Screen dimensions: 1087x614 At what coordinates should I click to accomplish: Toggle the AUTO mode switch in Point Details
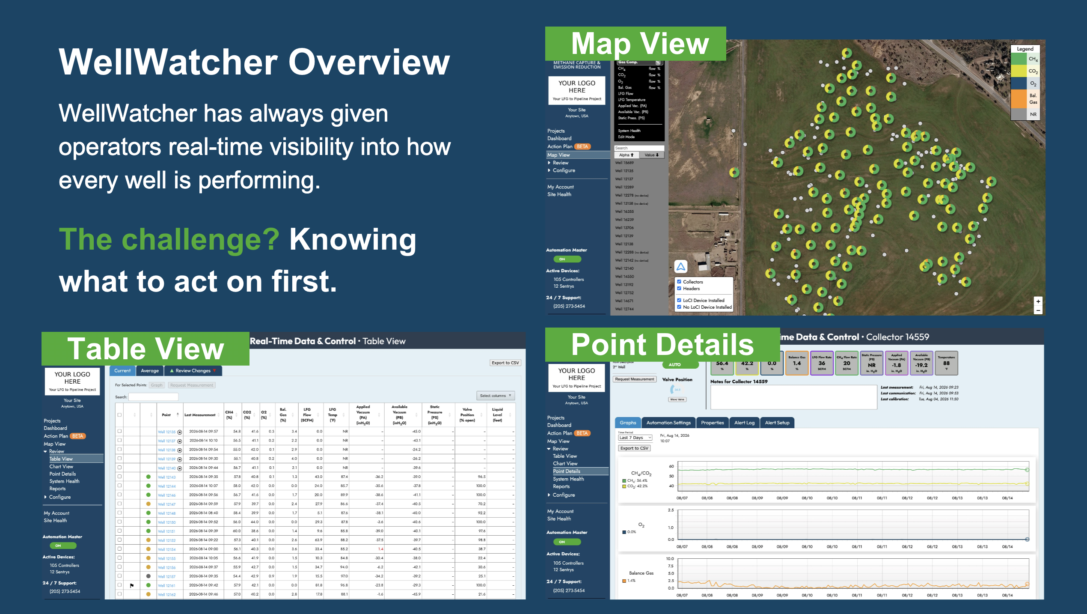[x=680, y=365]
